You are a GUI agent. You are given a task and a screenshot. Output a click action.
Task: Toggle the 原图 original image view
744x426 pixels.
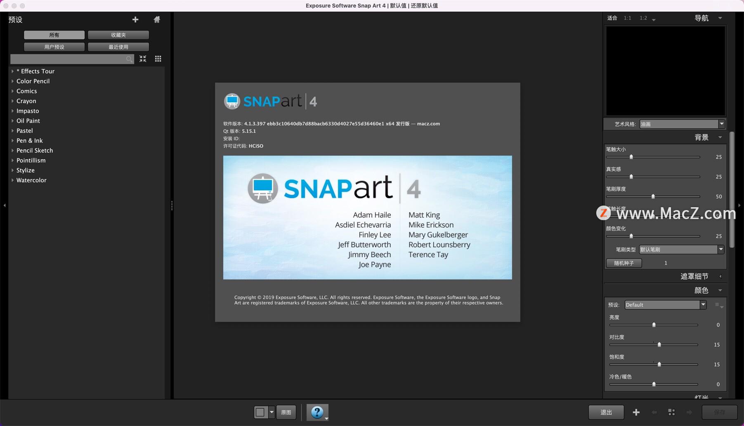(286, 412)
